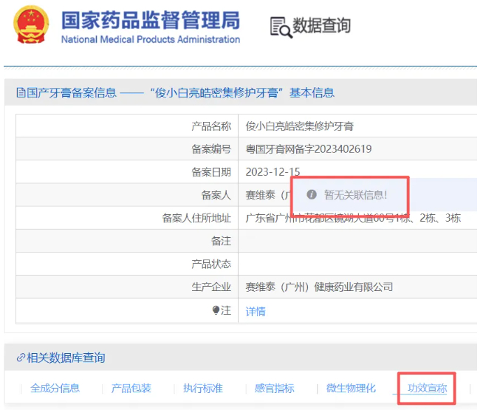The height and width of the screenshot is (410, 483).
Task: Click the document icon before 国产牙膏备案信息
Action: point(21,92)
